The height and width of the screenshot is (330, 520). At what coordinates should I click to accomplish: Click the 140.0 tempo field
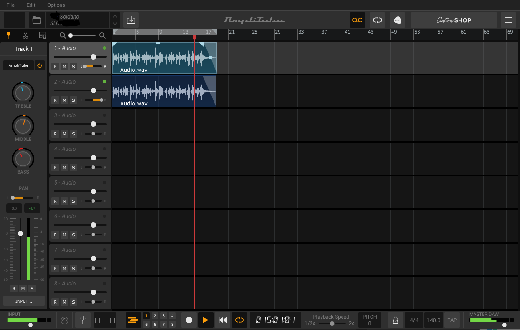[x=433, y=320]
